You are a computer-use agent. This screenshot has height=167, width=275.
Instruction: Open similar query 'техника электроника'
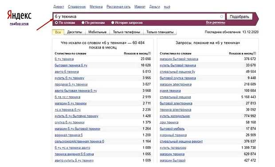click(175, 110)
